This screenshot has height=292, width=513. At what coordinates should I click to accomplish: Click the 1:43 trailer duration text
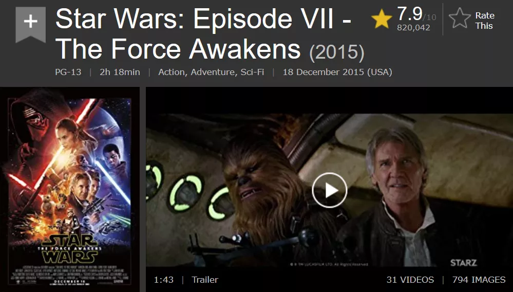[x=164, y=280]
